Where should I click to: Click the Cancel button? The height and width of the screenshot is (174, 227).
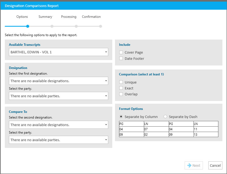tap(215, 165)
